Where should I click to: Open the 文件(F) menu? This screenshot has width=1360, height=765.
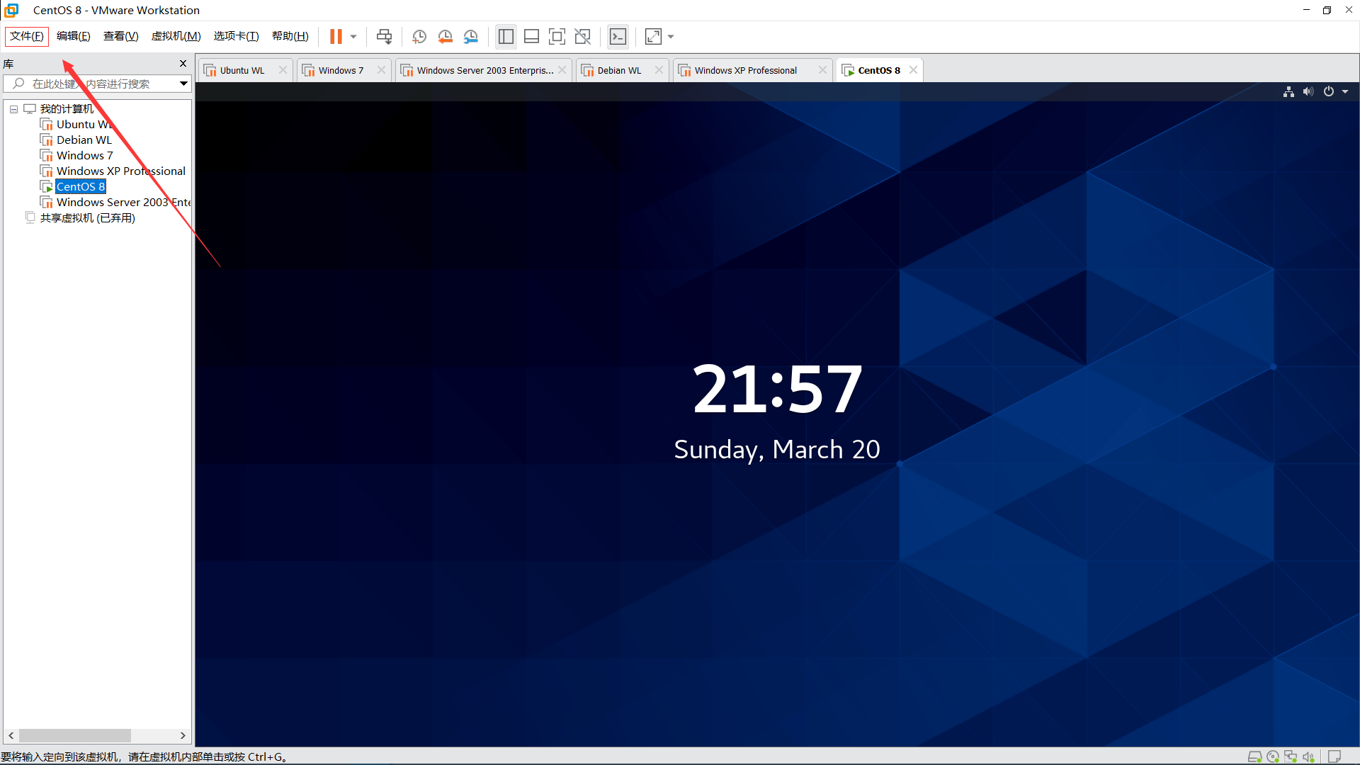(x=27, y=36)
